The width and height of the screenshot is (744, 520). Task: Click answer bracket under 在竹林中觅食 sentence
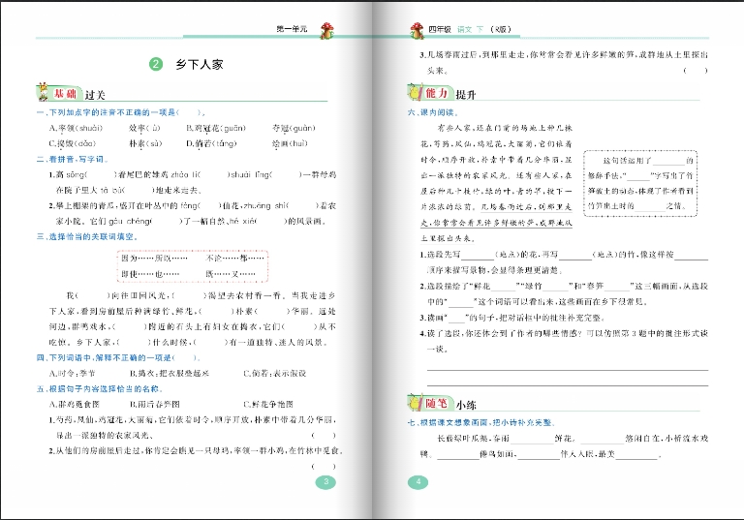324,467
